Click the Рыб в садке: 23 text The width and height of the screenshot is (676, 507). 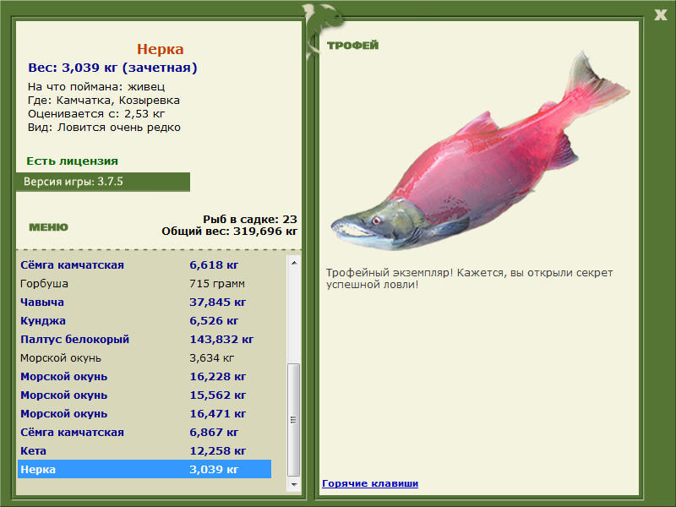tap(250, 220)
